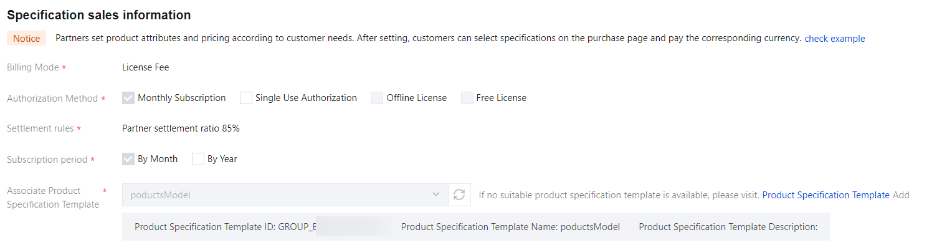Toggle the Monthly Subscription checkbox
This screenshot has height=250, width=947.
point(129,98)
